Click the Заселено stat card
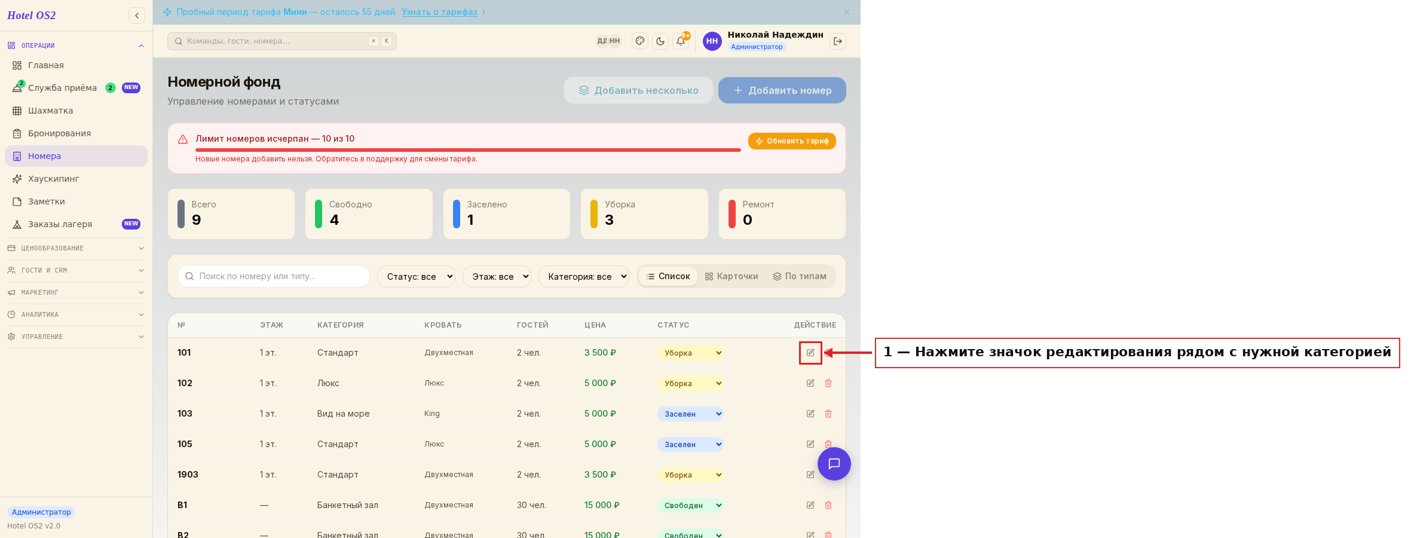This screenshot has width=1414, height=538. 507,214
